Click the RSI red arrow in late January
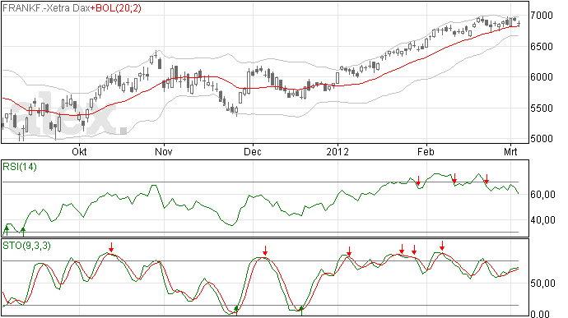Image resolution: width=568 pixels, height=318 pixels. 418,181
